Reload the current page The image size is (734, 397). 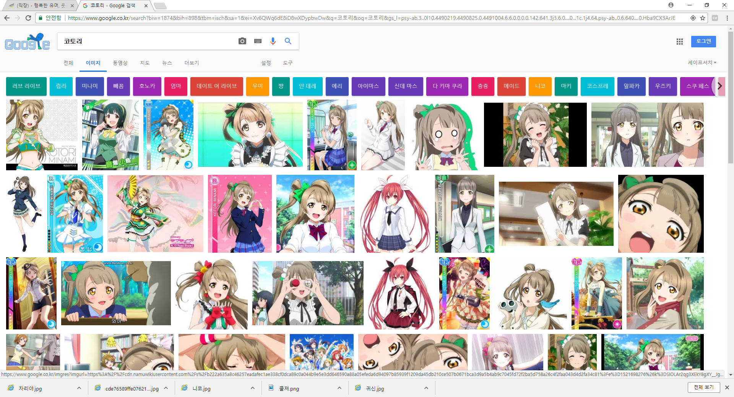(28, 18)
